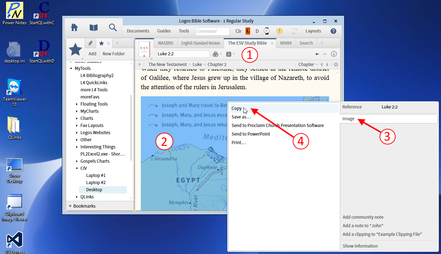The height and width of the screenshot is (254, 441).
Task: Open visual filters colored circles icon
Action: (x=215, y=54)
